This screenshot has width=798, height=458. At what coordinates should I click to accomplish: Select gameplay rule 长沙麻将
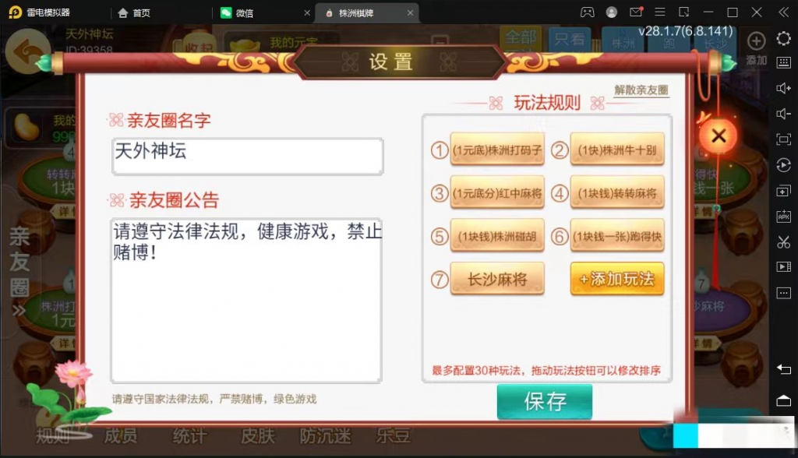click(497, 279)
